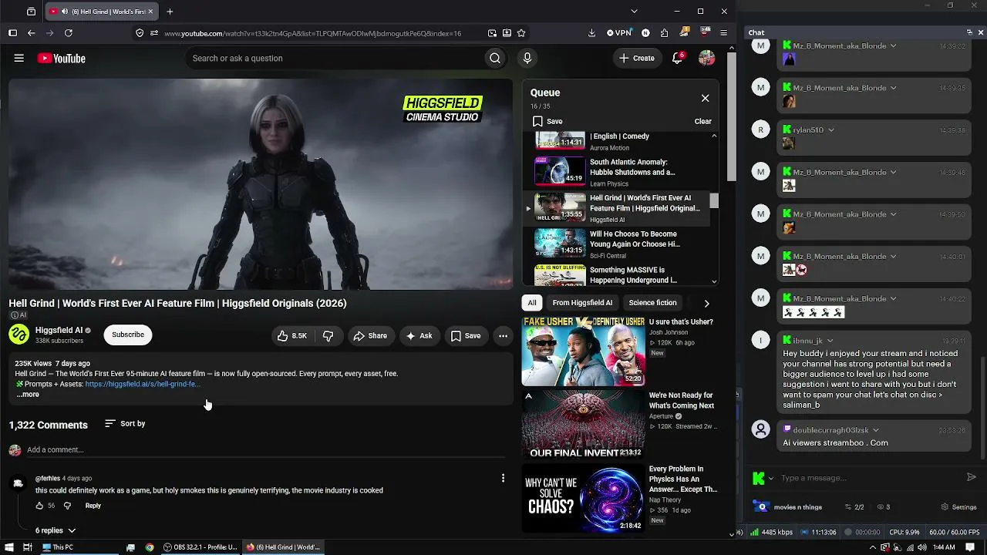Open rylan510 user options chevron in chat
Viewport: 987px width, 555px height.
click(830, 130)
